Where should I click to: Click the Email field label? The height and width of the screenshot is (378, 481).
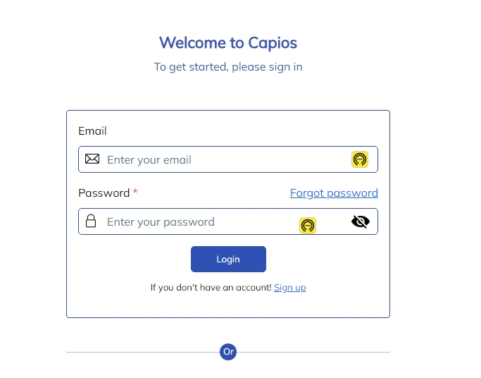[92, 131]
